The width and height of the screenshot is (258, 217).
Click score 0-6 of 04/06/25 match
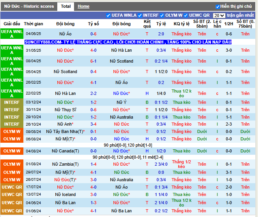pos(93,34)
